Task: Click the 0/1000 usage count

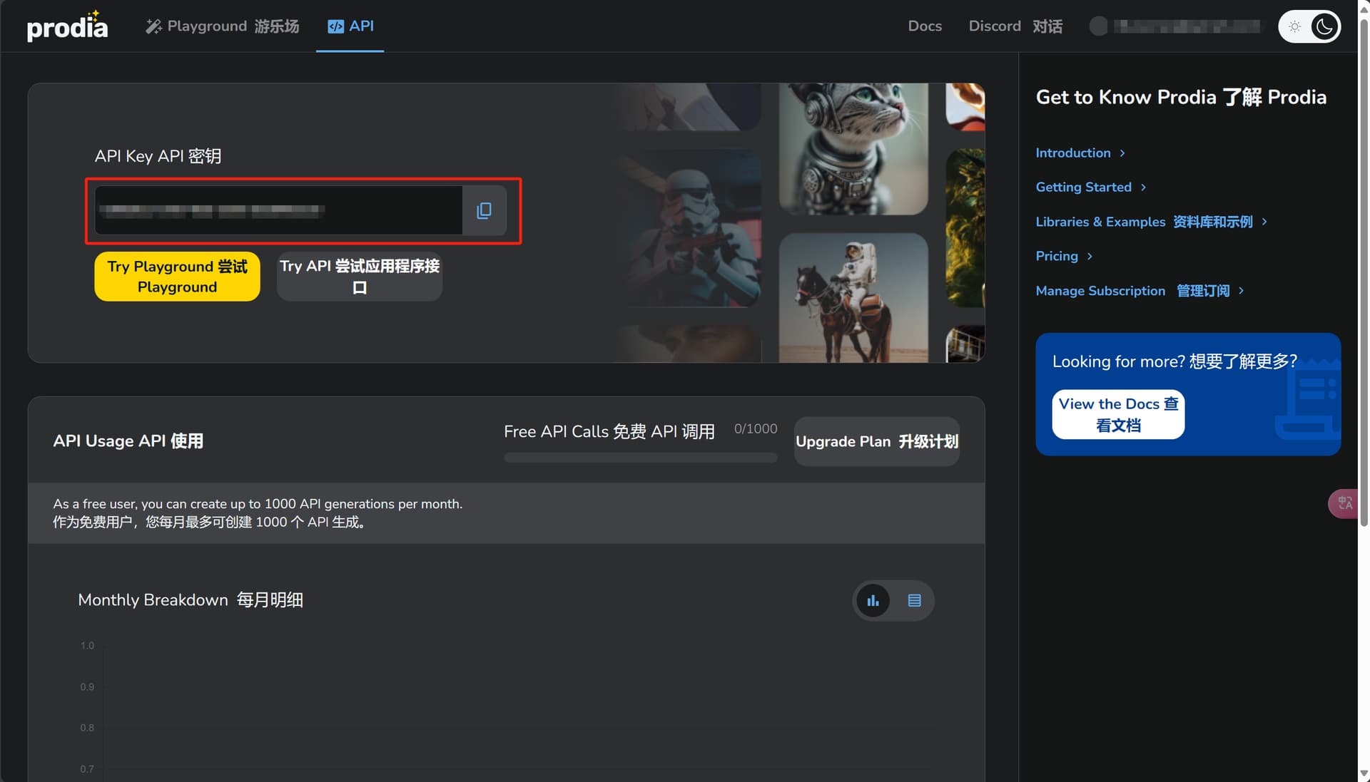Action: click(x=756, y=429)
